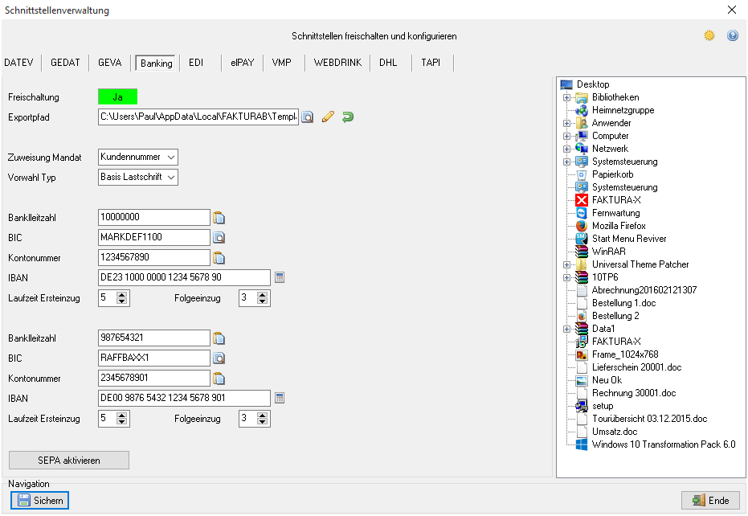The width and height of the screenshot is (748, 516).
Task: Click clipboard icon next to Bankleitzahl 10000000
Action: click(219, 218)
